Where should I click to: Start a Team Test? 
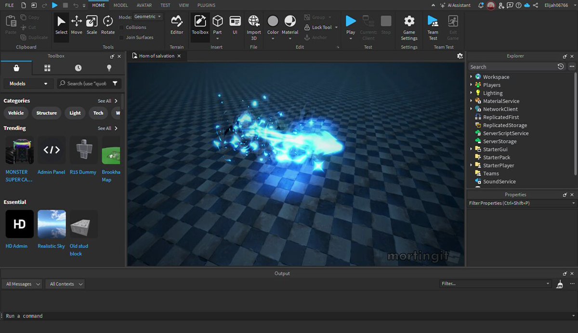coord(433,28)
